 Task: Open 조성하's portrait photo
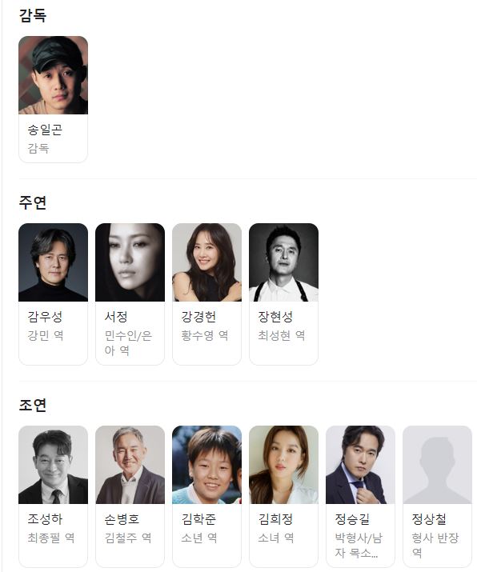[54, 465]
